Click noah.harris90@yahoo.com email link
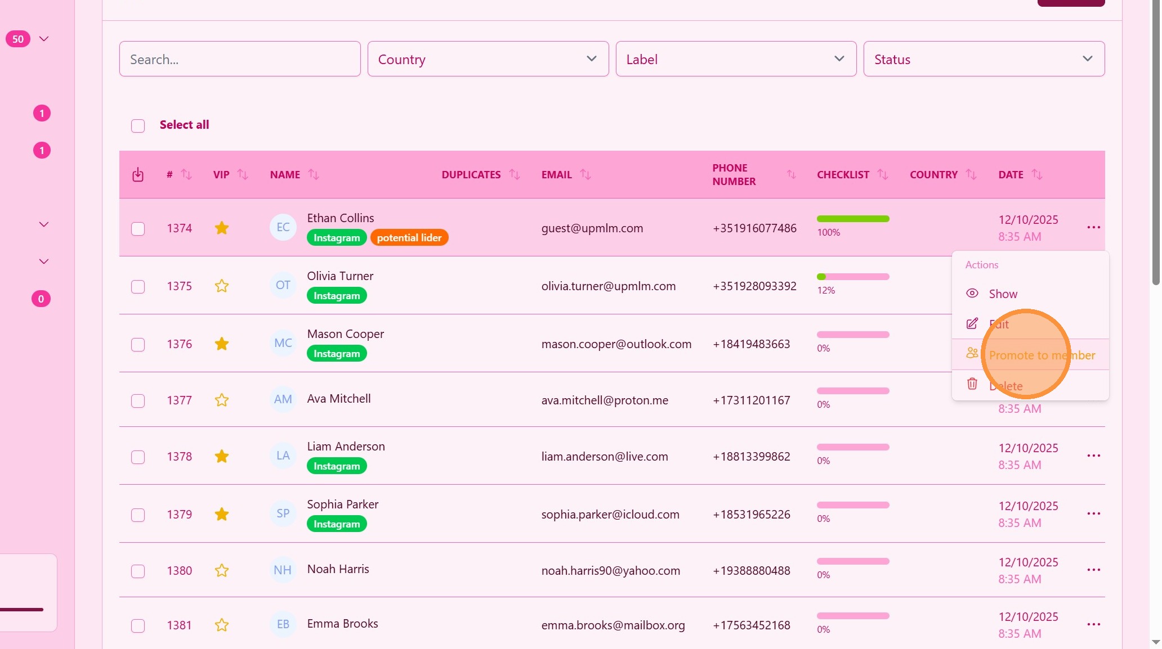Image resolution: width=1162 pixels, height=649 pixels. point(610,571)
